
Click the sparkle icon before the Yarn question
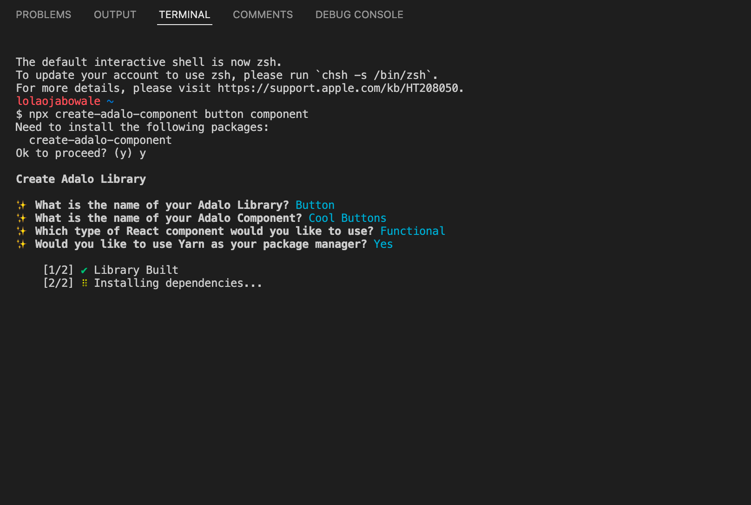(21, 244)
